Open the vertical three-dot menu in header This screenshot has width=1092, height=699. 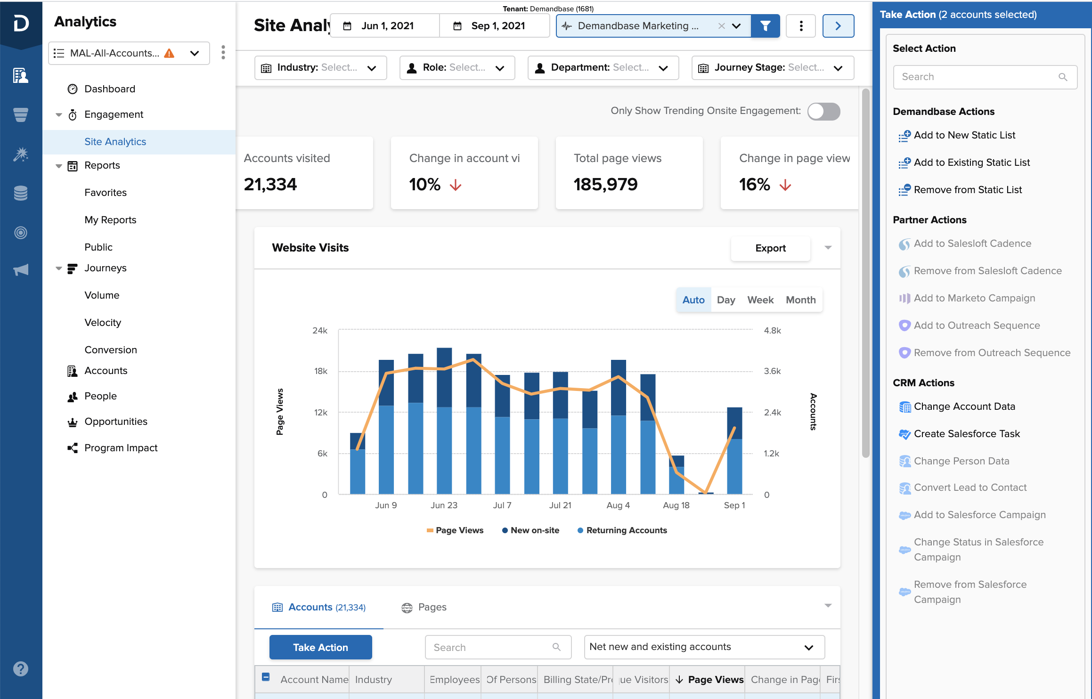[x=801, y=26]
